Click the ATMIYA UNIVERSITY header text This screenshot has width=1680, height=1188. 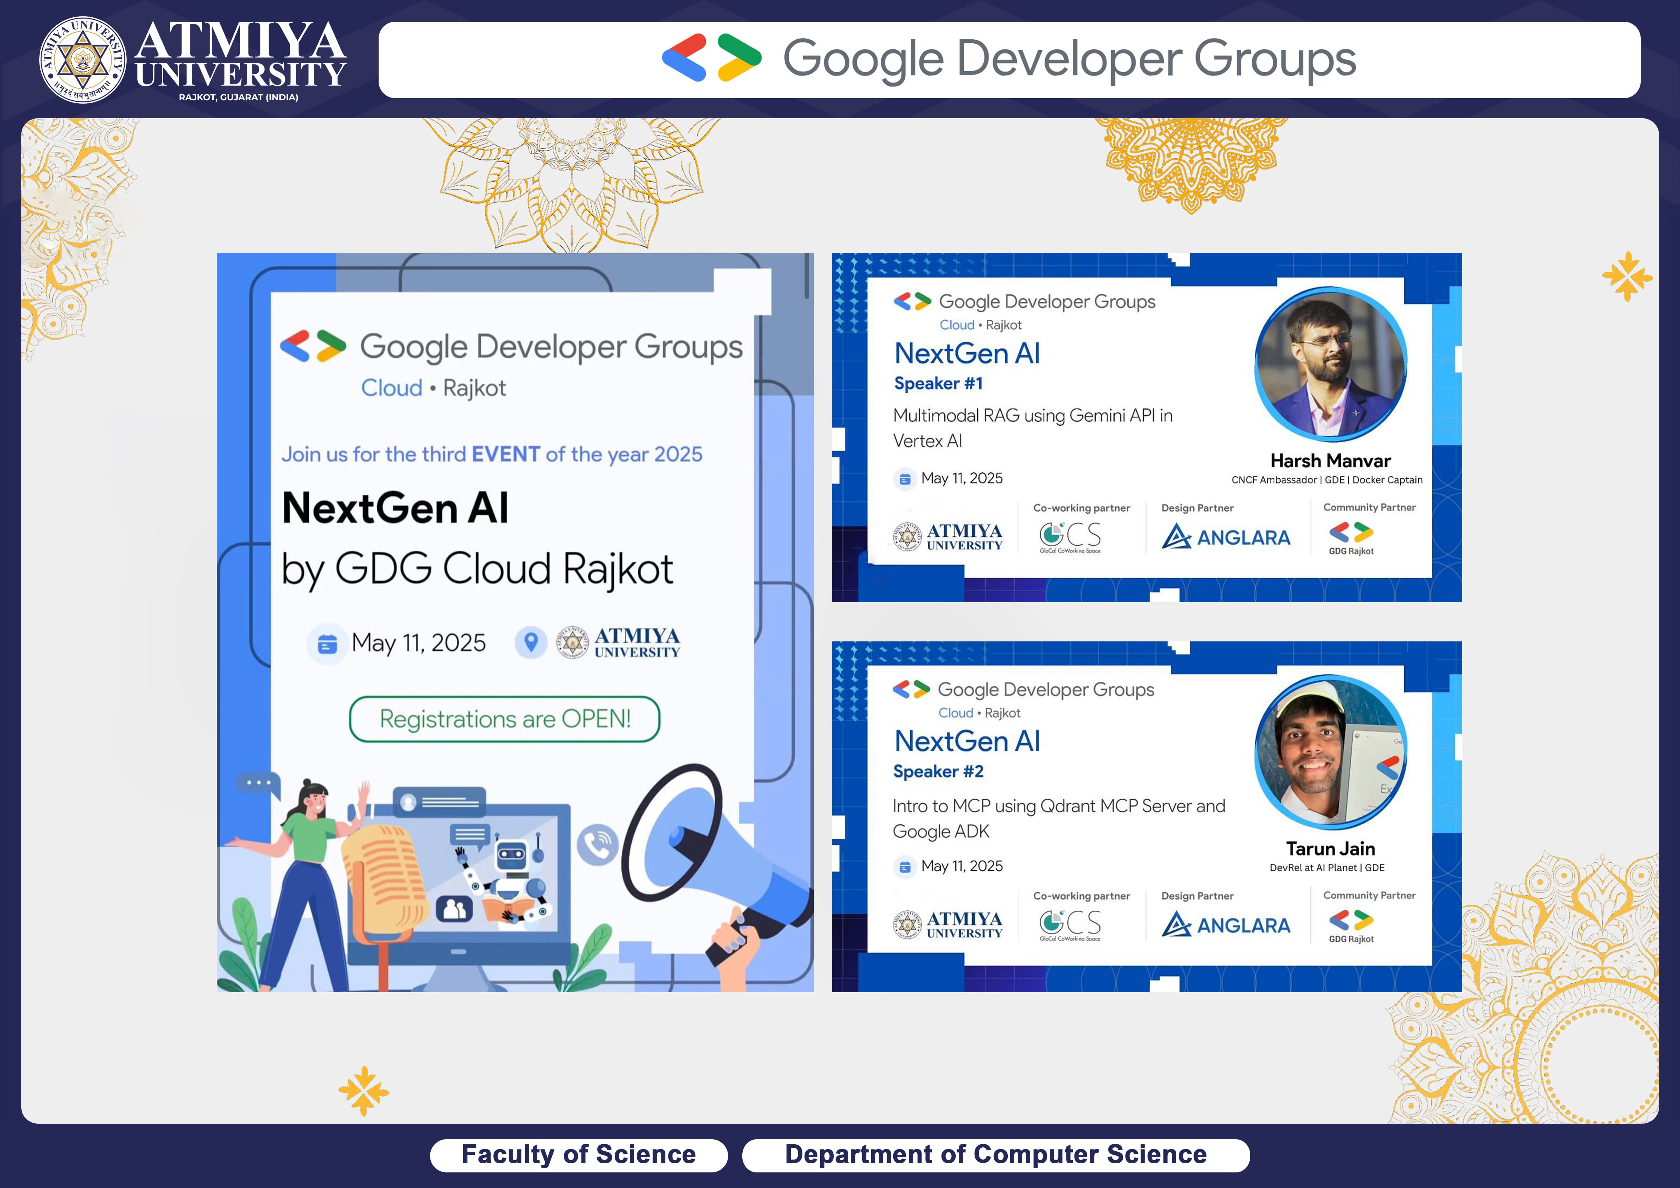[240, 55]
